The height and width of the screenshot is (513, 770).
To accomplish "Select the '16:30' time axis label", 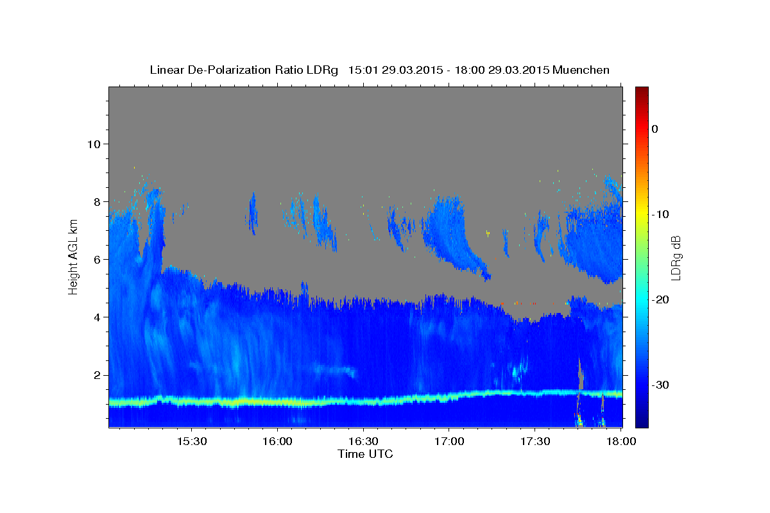I will pos(363,442).
